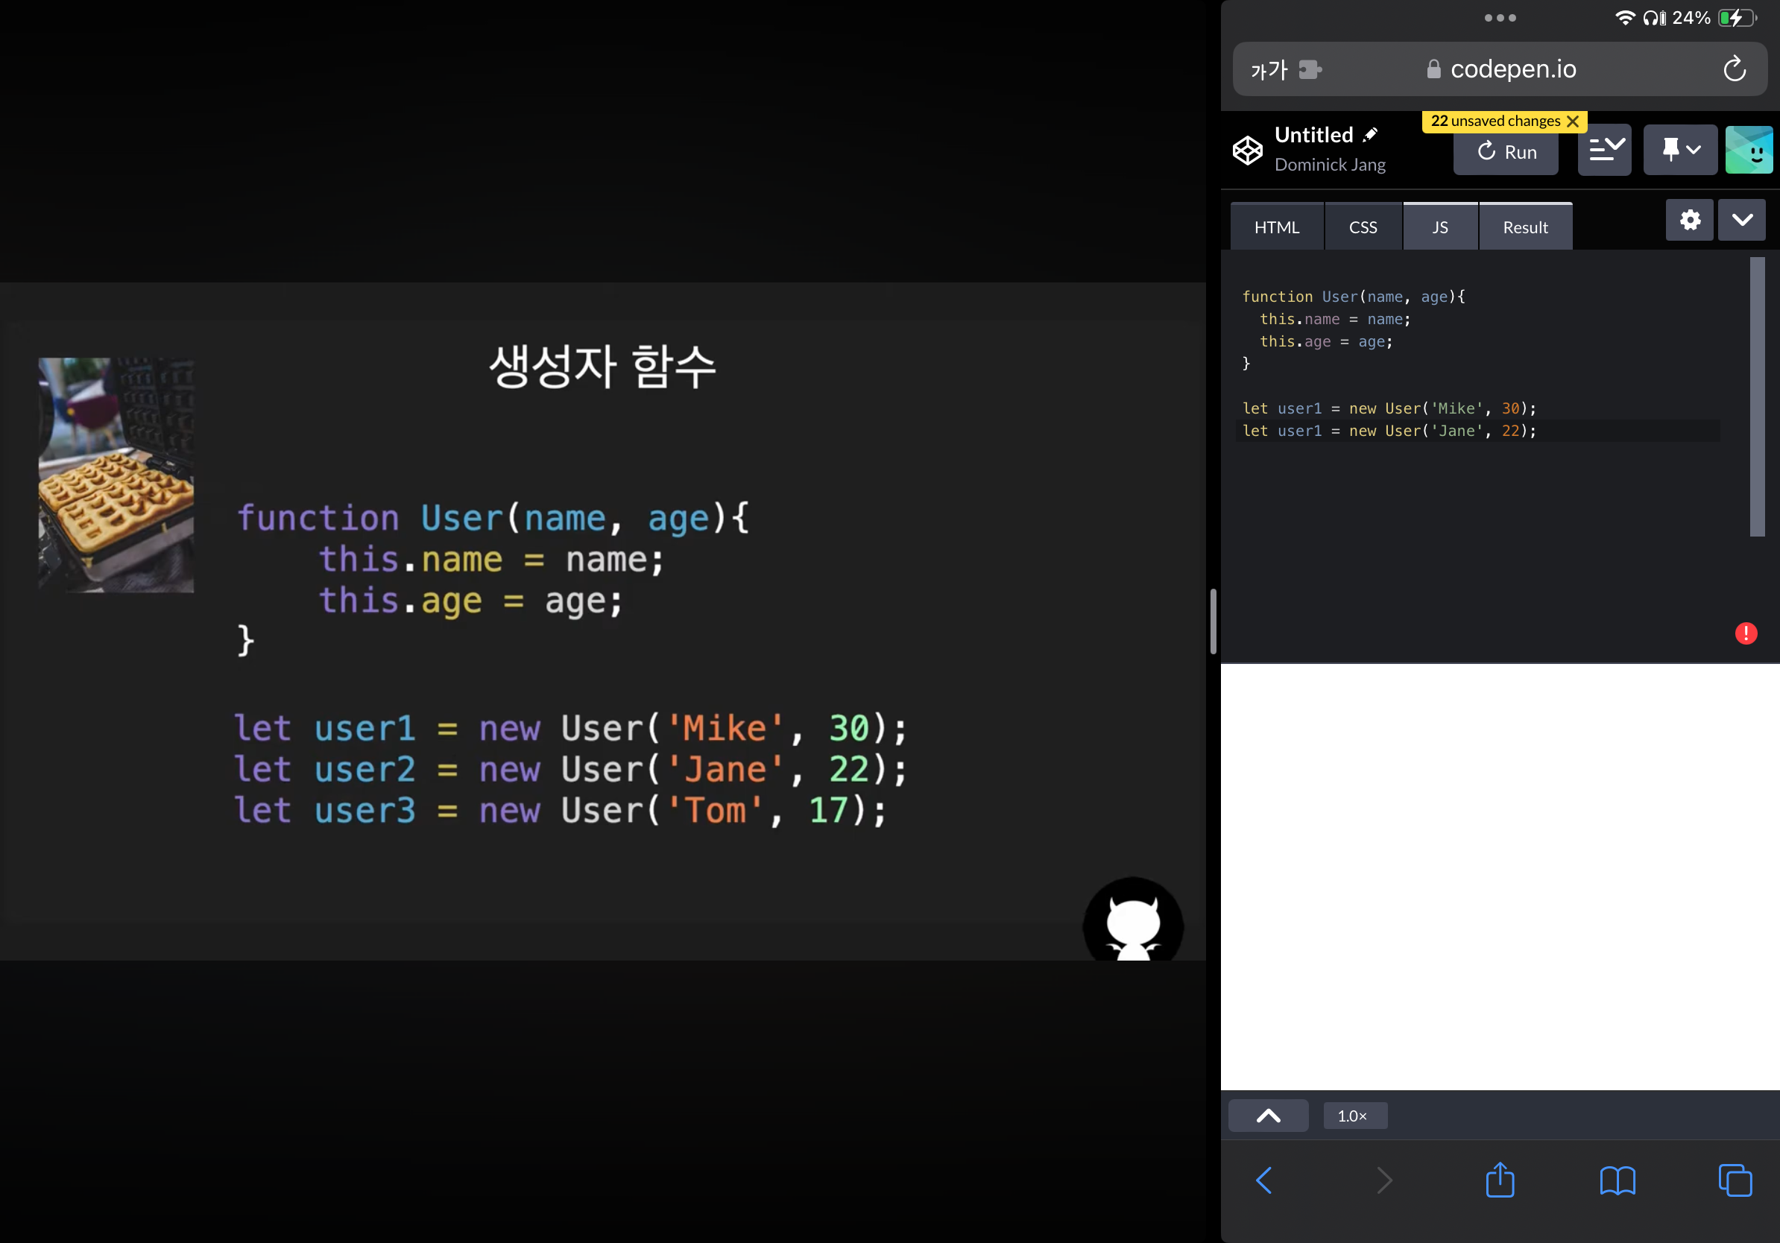This screenshot has width=1780, height=1243.
Task: Dismiss the unsaved changes notice
Action: tap(1573, 121)
